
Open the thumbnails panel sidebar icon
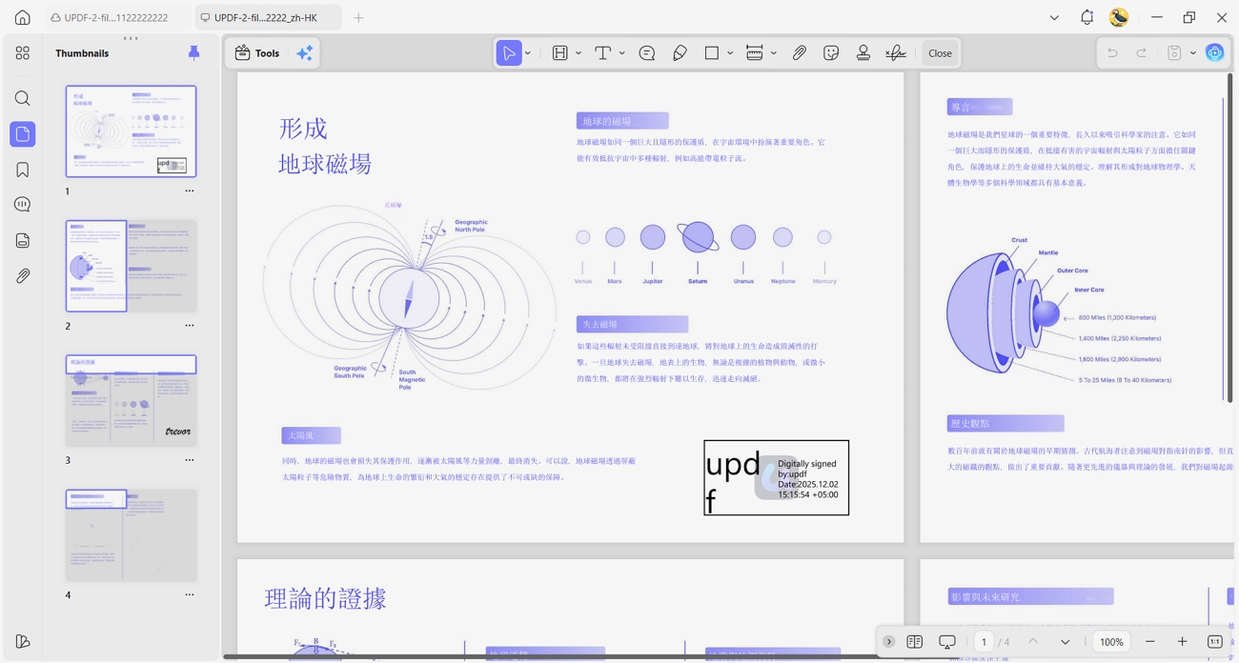coord(23,134)
